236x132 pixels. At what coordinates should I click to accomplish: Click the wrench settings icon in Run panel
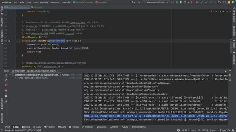pos(6,80)
